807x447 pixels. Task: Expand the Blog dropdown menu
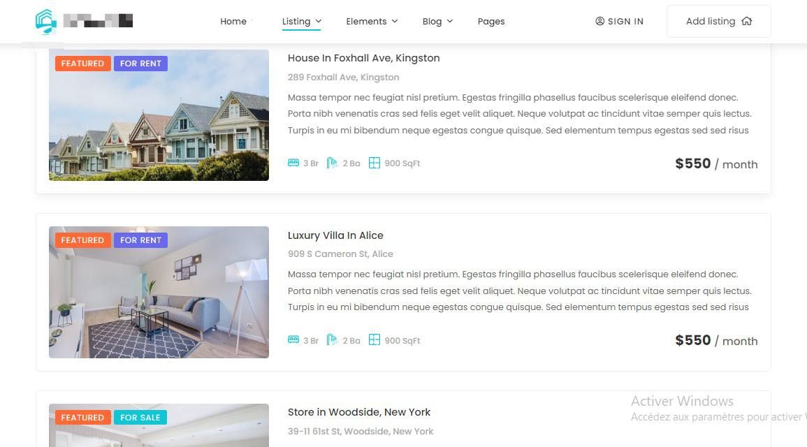coord(437,22)
